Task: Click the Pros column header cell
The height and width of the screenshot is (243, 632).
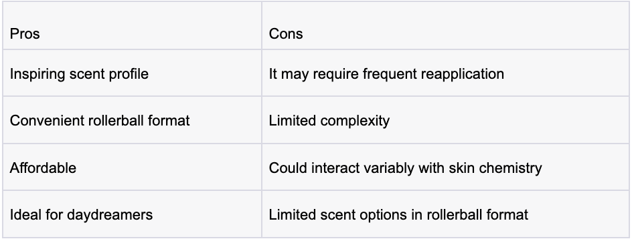Action: point(132,26)
